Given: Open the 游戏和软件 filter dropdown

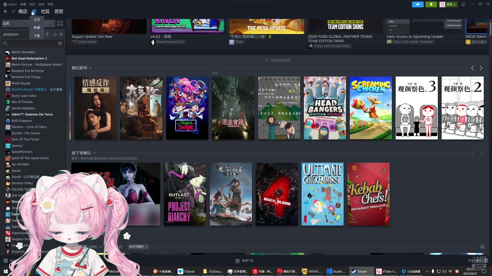Looking at the screenshot, I should tap(15, 34).
